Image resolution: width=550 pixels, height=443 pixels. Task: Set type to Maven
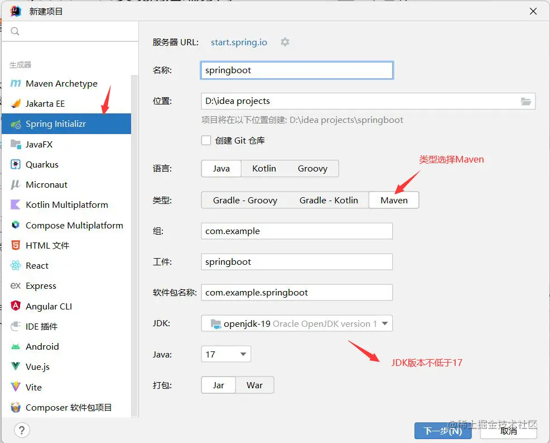tap(394, 200)
